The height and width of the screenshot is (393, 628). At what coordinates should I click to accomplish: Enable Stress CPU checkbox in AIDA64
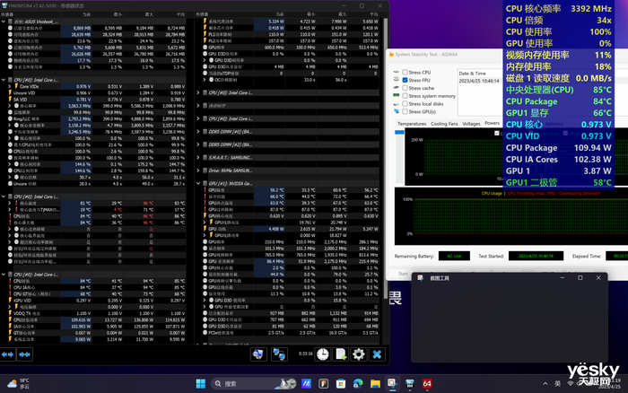click(406, 72)
